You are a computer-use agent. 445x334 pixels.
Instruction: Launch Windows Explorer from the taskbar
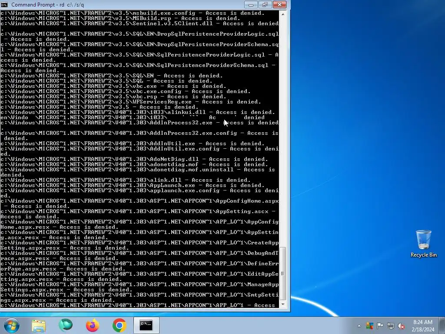point(39,326)
